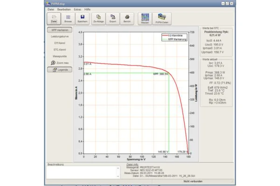
Task: Toggle the Legende button
Action: 59,70
